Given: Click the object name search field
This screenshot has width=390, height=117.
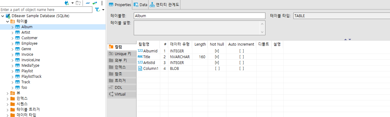Looking at the screenshot, I should [46, 10].
